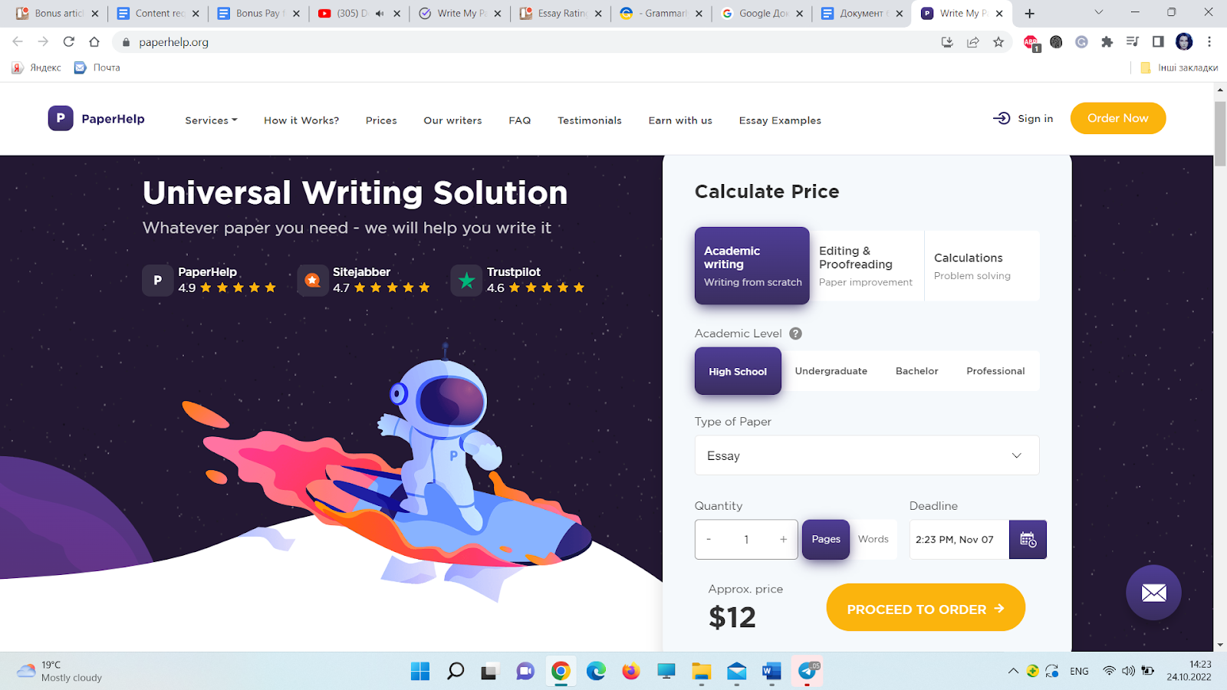Click the PaperHelp logo icon

(61, 118)
